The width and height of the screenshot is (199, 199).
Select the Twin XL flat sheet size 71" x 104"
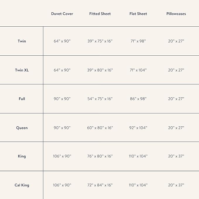pos(138,70)
